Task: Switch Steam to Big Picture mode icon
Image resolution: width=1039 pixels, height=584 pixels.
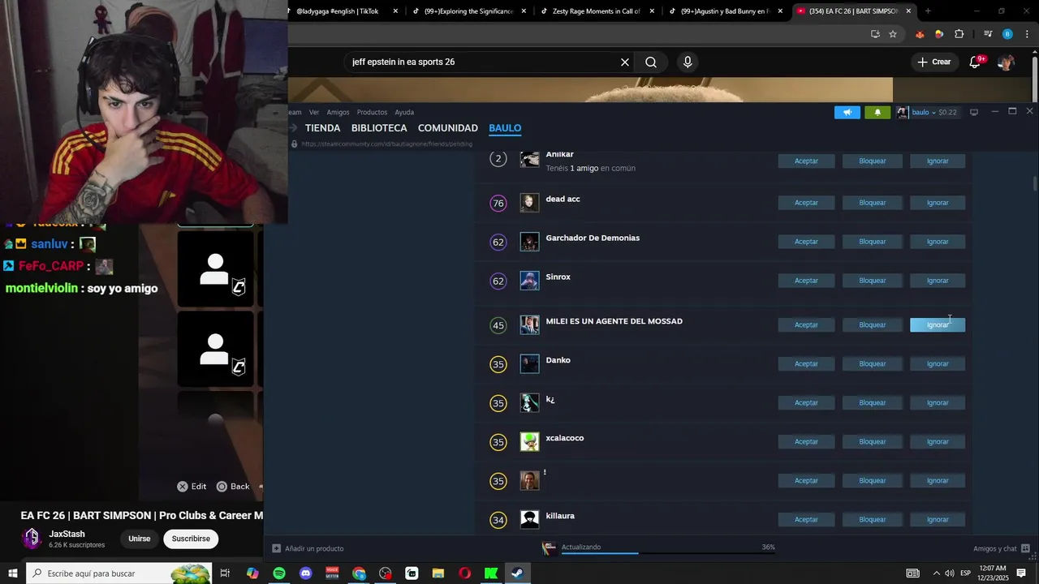Action: coord(974,113)
